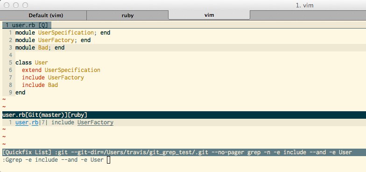Open the user.rb link in quickfix entry

point(27,122)
